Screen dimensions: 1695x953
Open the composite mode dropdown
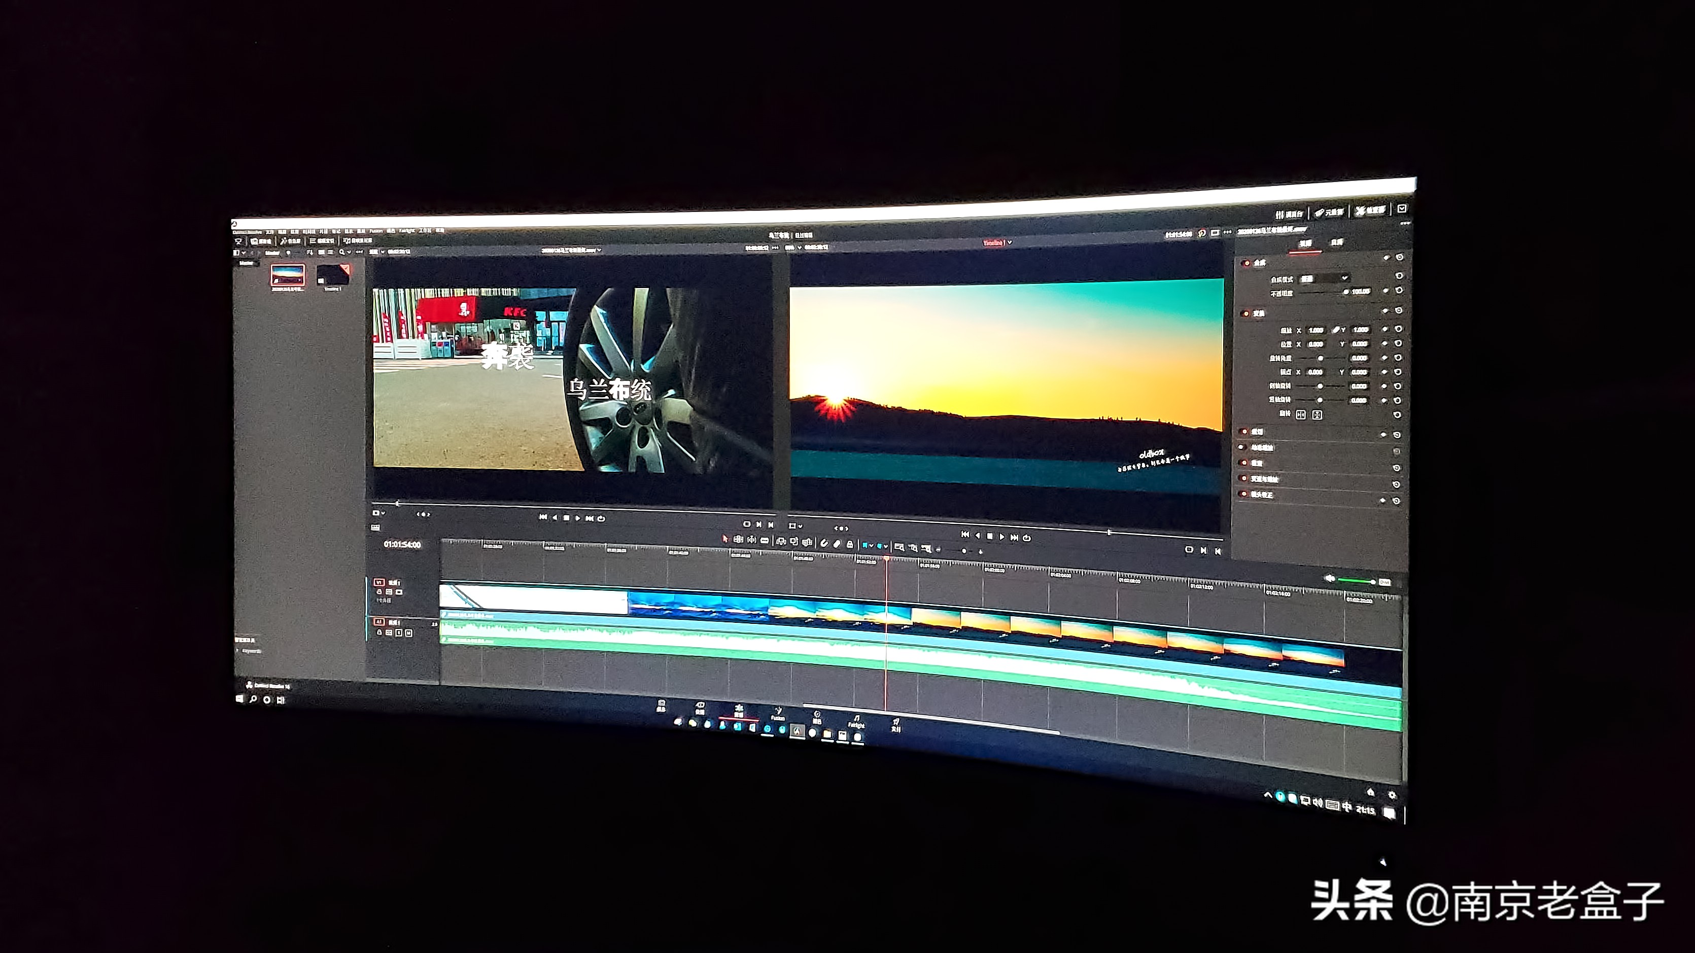[1326, 278]
